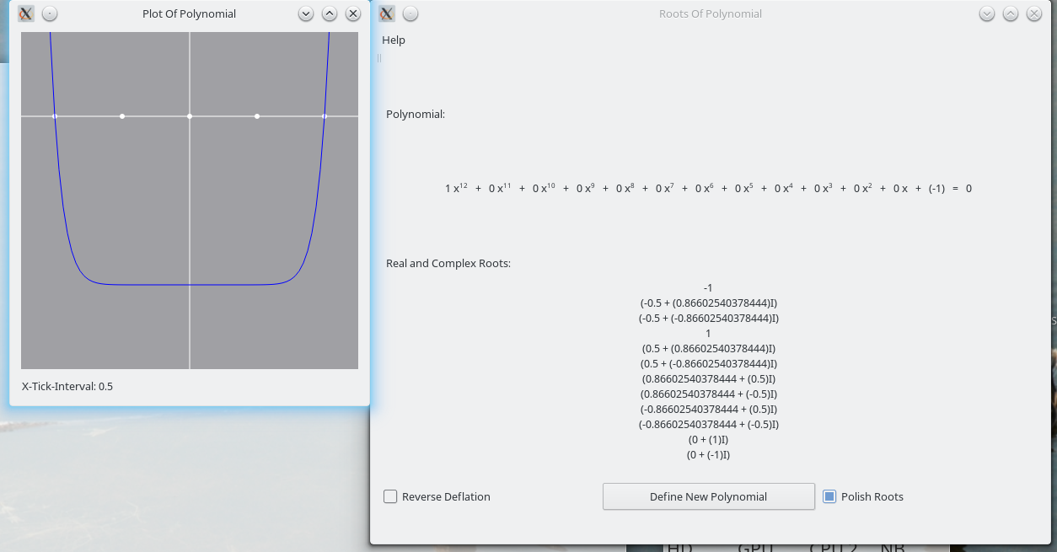This screenshot has width=1057, height=552.
Task: Click the Plot Of Polynomial title bar text
Action: [x=189, y=13]
